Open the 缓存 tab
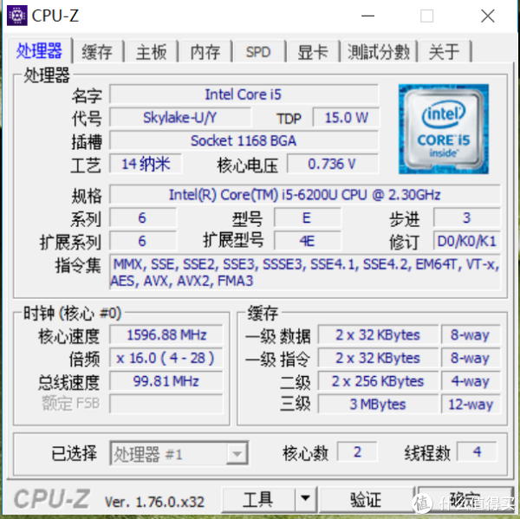The height and width of the screenshot is (519, 520). coord(97,52)
